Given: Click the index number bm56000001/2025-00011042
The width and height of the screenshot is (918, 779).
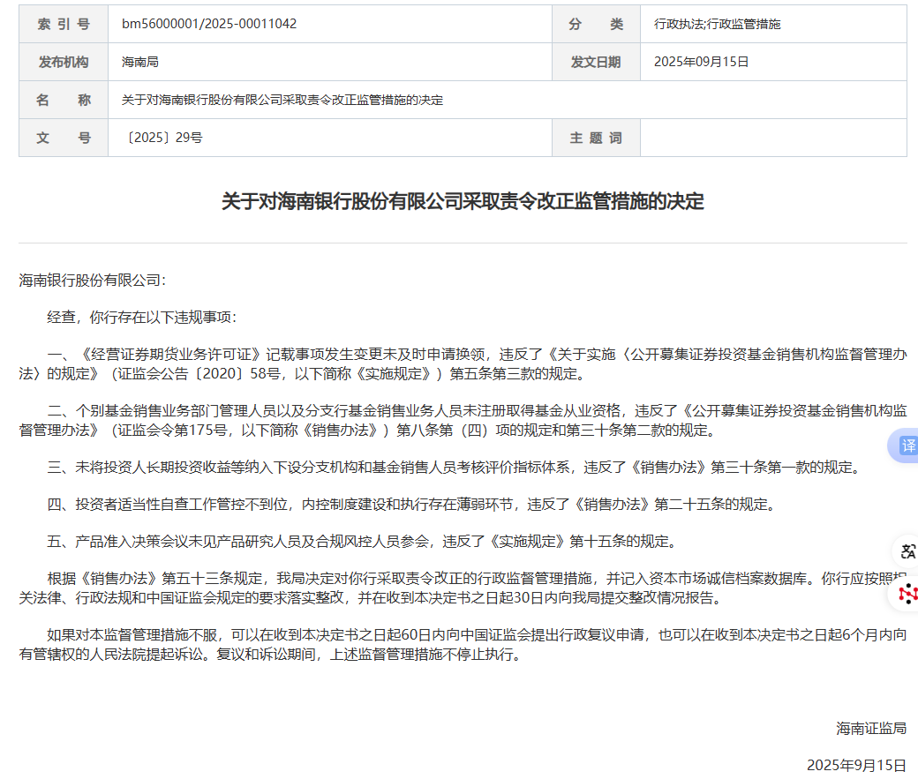Looking at the screenshot, I should pyautogui.click(x=209, y=24).
